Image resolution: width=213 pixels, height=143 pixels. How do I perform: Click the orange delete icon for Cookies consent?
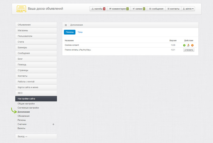[x=192, y=45]
